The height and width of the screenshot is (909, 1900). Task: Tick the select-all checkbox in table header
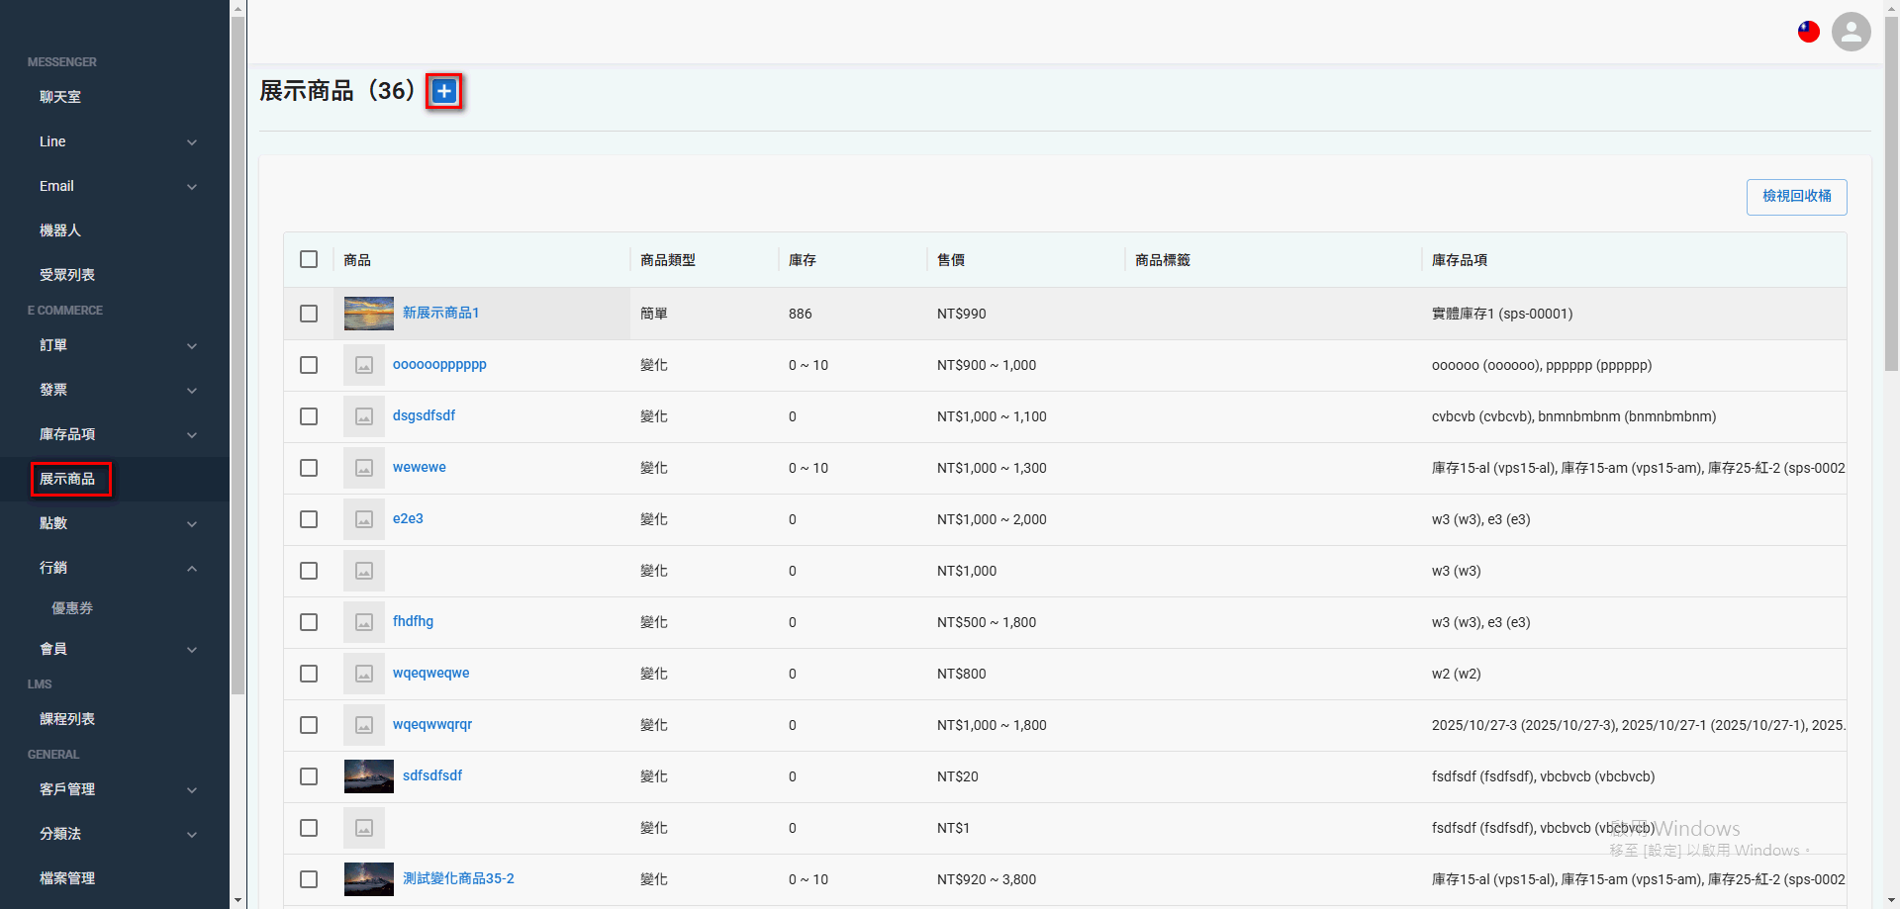click(309, 259)
